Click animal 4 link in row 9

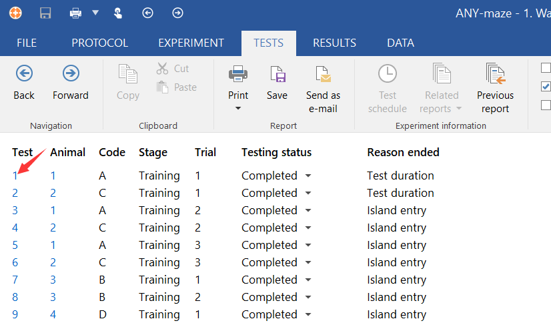(53, 314)
